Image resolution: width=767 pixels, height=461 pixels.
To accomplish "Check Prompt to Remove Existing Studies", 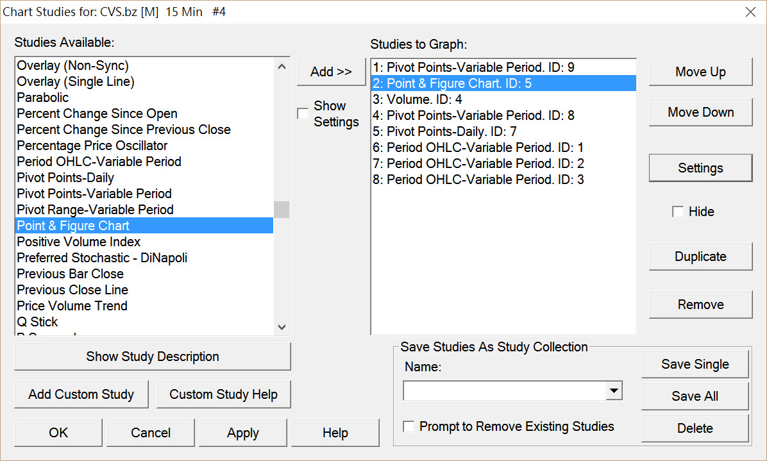I will click(409, 427).
